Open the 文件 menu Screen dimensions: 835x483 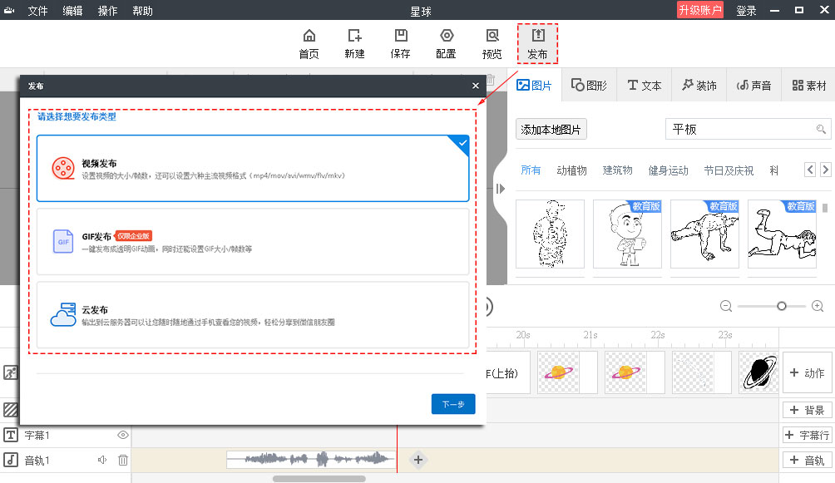coord(37,10)
